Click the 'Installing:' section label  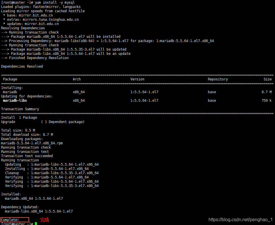[x=12, y=88]
